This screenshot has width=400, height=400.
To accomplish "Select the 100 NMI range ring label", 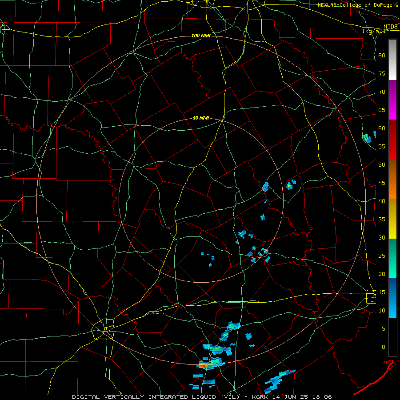I will tap(201, 36).
